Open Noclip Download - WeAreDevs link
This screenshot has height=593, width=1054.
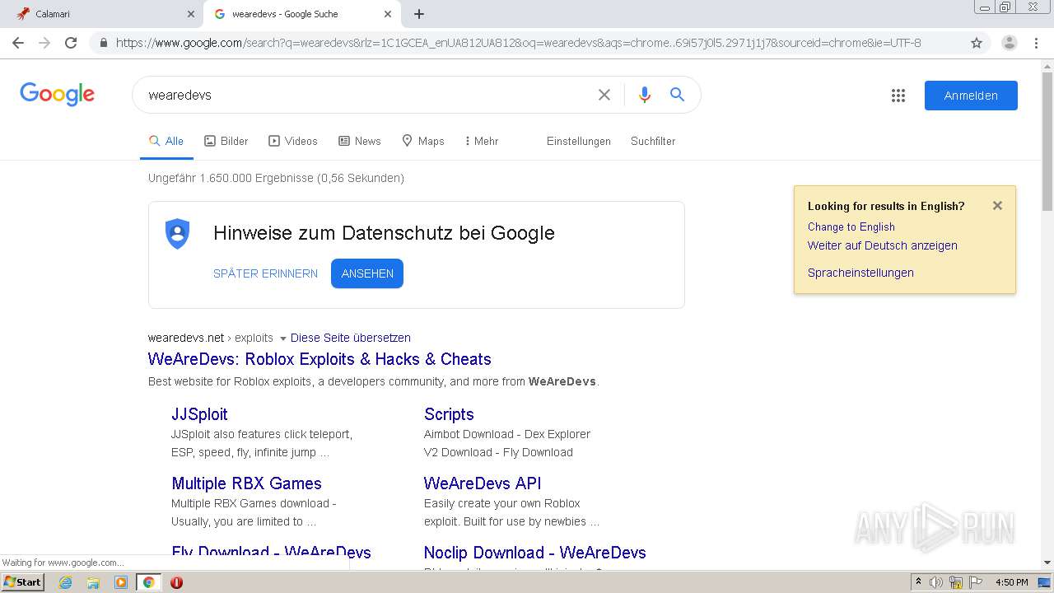pyautogui.click(x=534, y=553)
